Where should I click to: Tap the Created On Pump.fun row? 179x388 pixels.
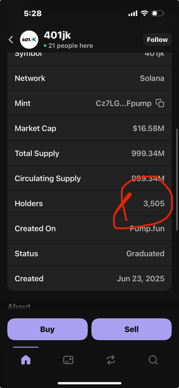pos(89,229)
